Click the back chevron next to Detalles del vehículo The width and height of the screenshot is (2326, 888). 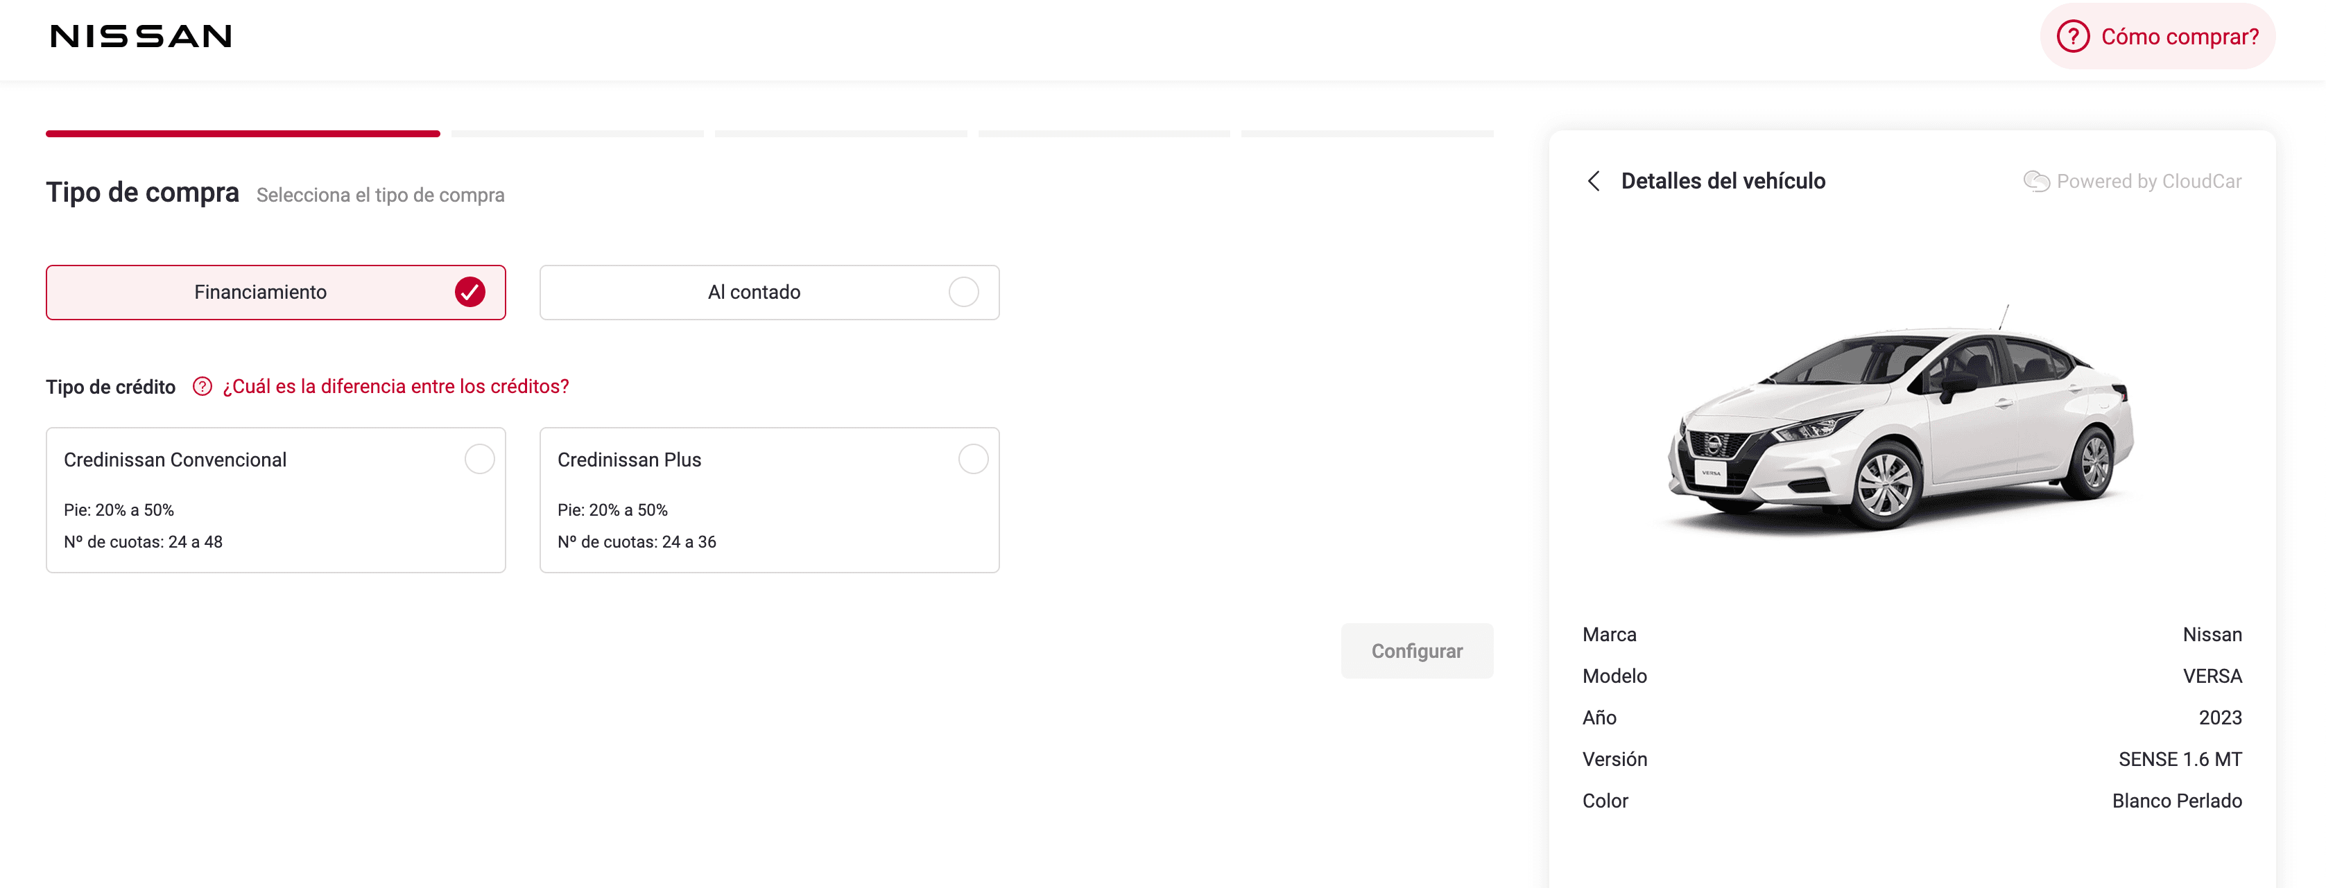tap(1594, 182)
